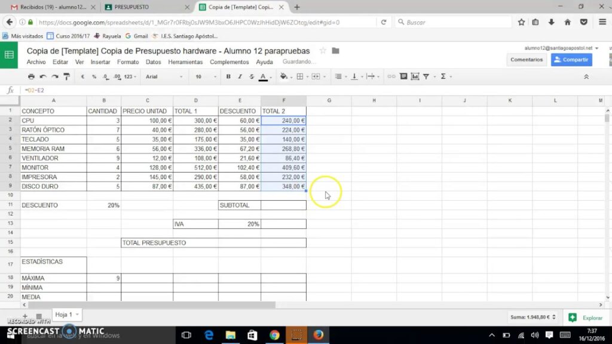This screenshot has height=344, width=612.
Task: Open the Suma status dropdown
Action: point(533,317)
